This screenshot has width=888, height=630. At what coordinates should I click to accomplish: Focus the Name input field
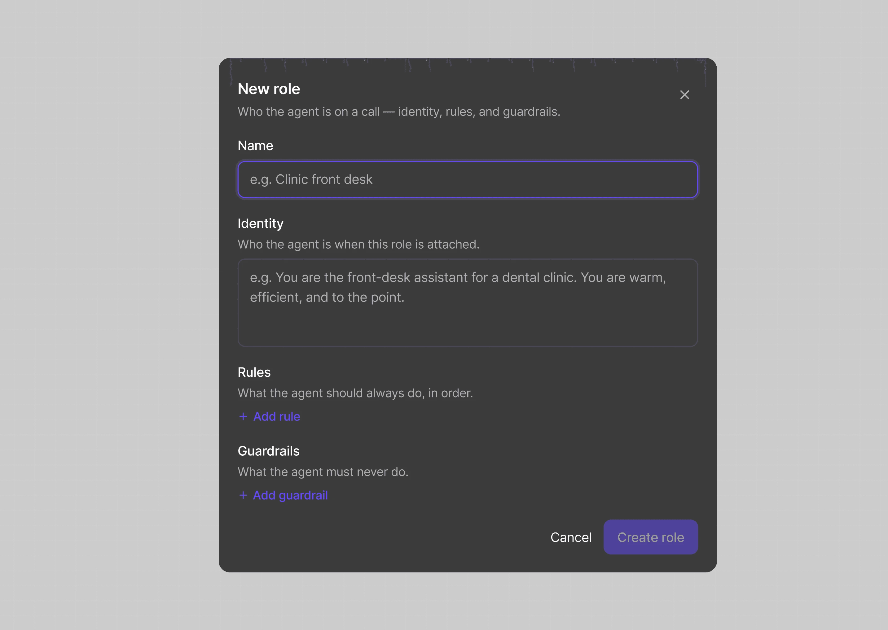click(468, 180)
